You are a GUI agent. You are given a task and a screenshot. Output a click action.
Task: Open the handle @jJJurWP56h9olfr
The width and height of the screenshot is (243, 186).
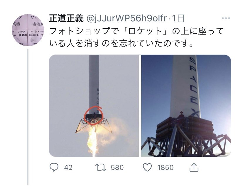(x=126, y=18)
